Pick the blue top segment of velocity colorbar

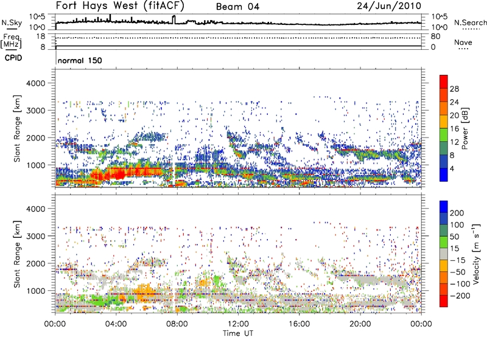[444, 207]
